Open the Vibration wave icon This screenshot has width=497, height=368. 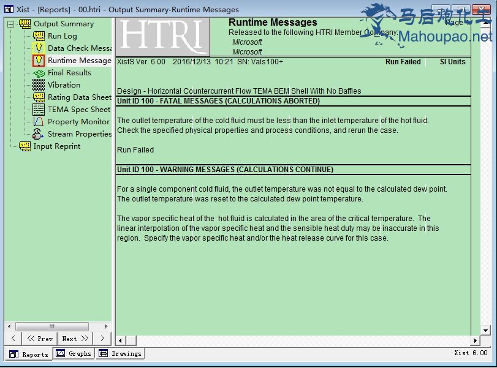(x=39, y=85)
